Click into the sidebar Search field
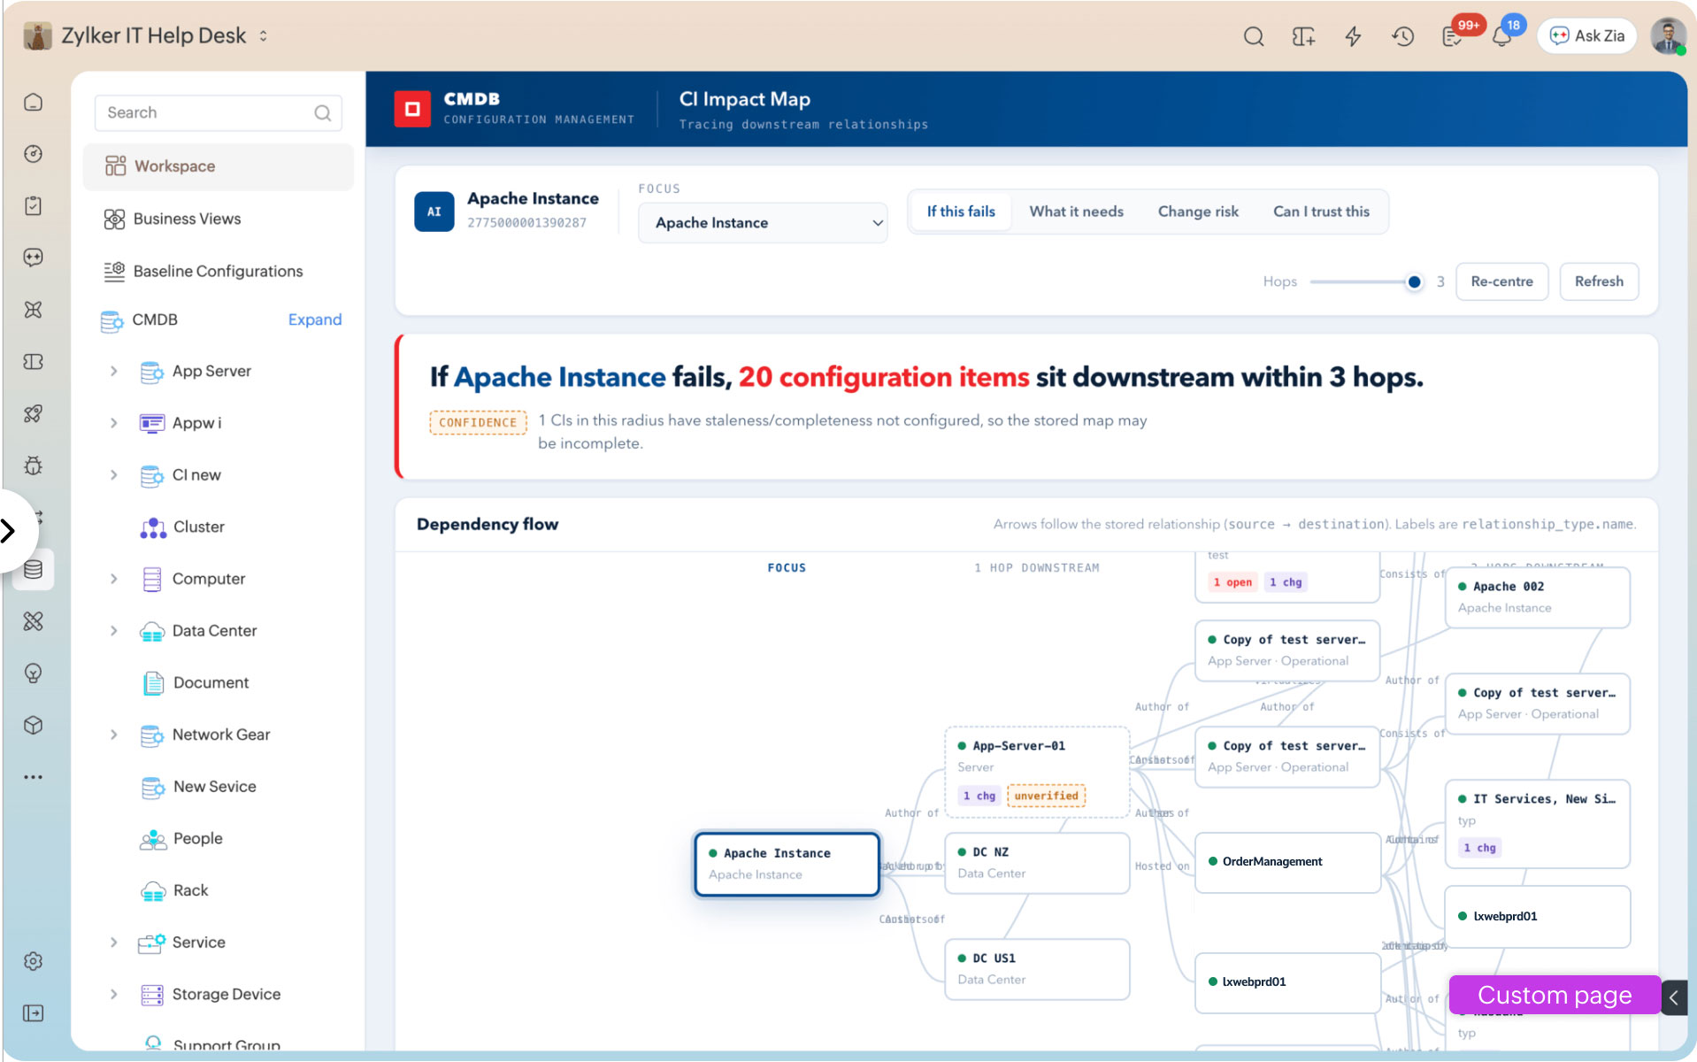 point(218,112)
